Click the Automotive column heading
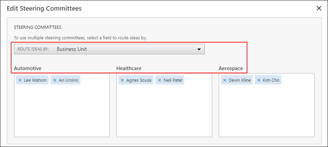Image resolution: width=328 pixels, height=147 pixels. (x=28, y=68)
